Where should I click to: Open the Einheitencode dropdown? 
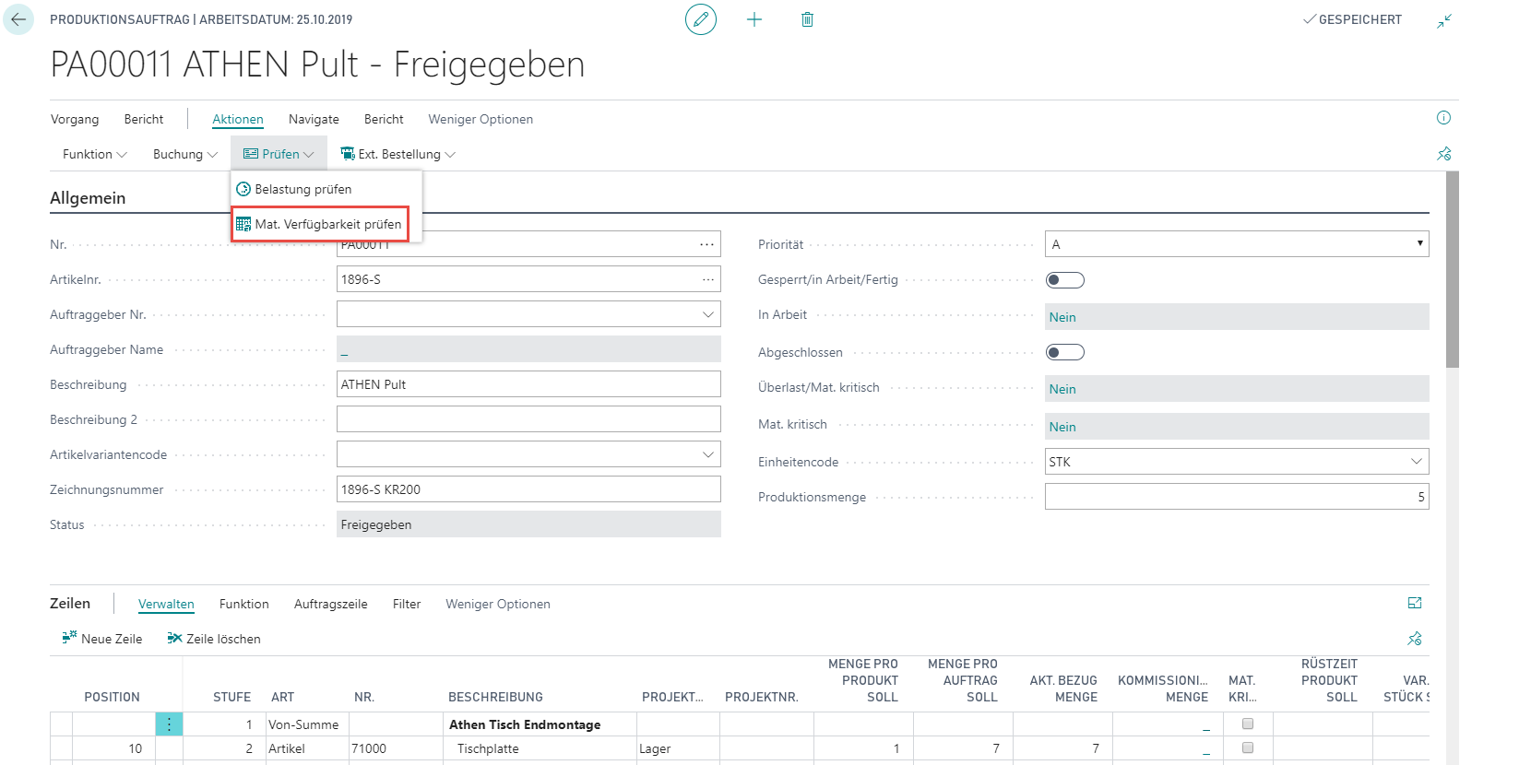pyautogui.click(x=1416, y=462)
